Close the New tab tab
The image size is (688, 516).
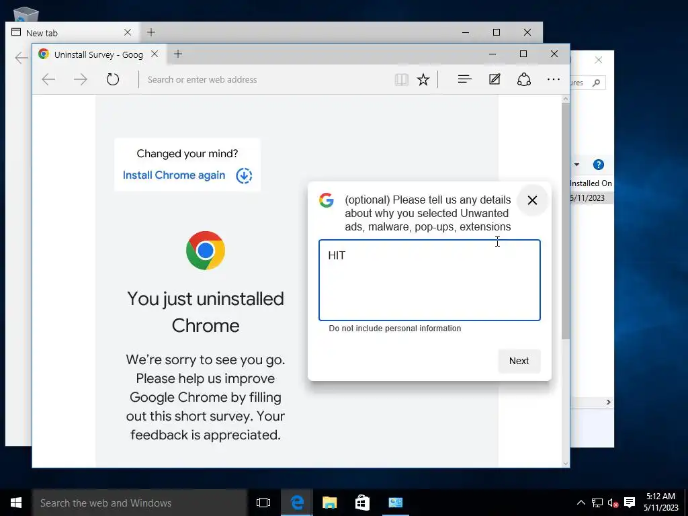point(128,32)
